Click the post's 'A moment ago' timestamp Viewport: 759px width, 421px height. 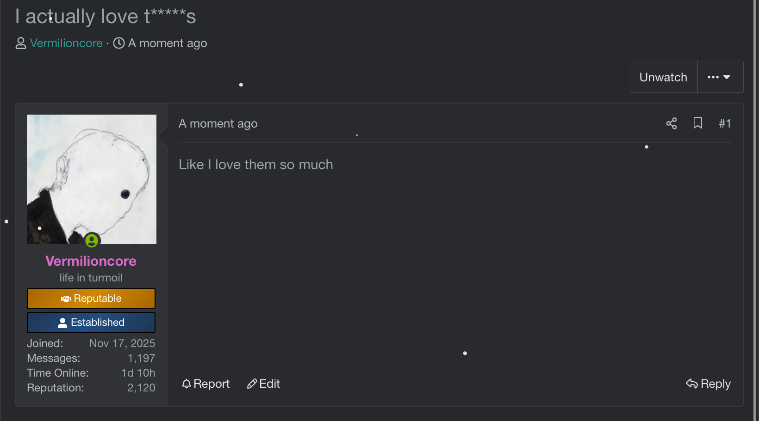click(218, 123)
